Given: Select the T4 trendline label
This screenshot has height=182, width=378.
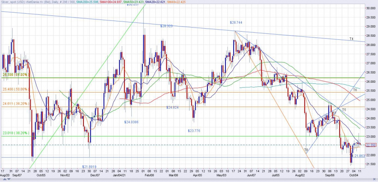Looking at the screenshot, I should click(351, 39).
